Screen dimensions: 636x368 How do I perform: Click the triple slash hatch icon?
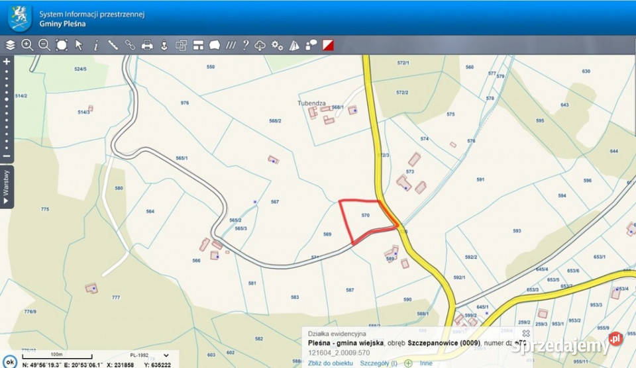click(x=231, y=45)
